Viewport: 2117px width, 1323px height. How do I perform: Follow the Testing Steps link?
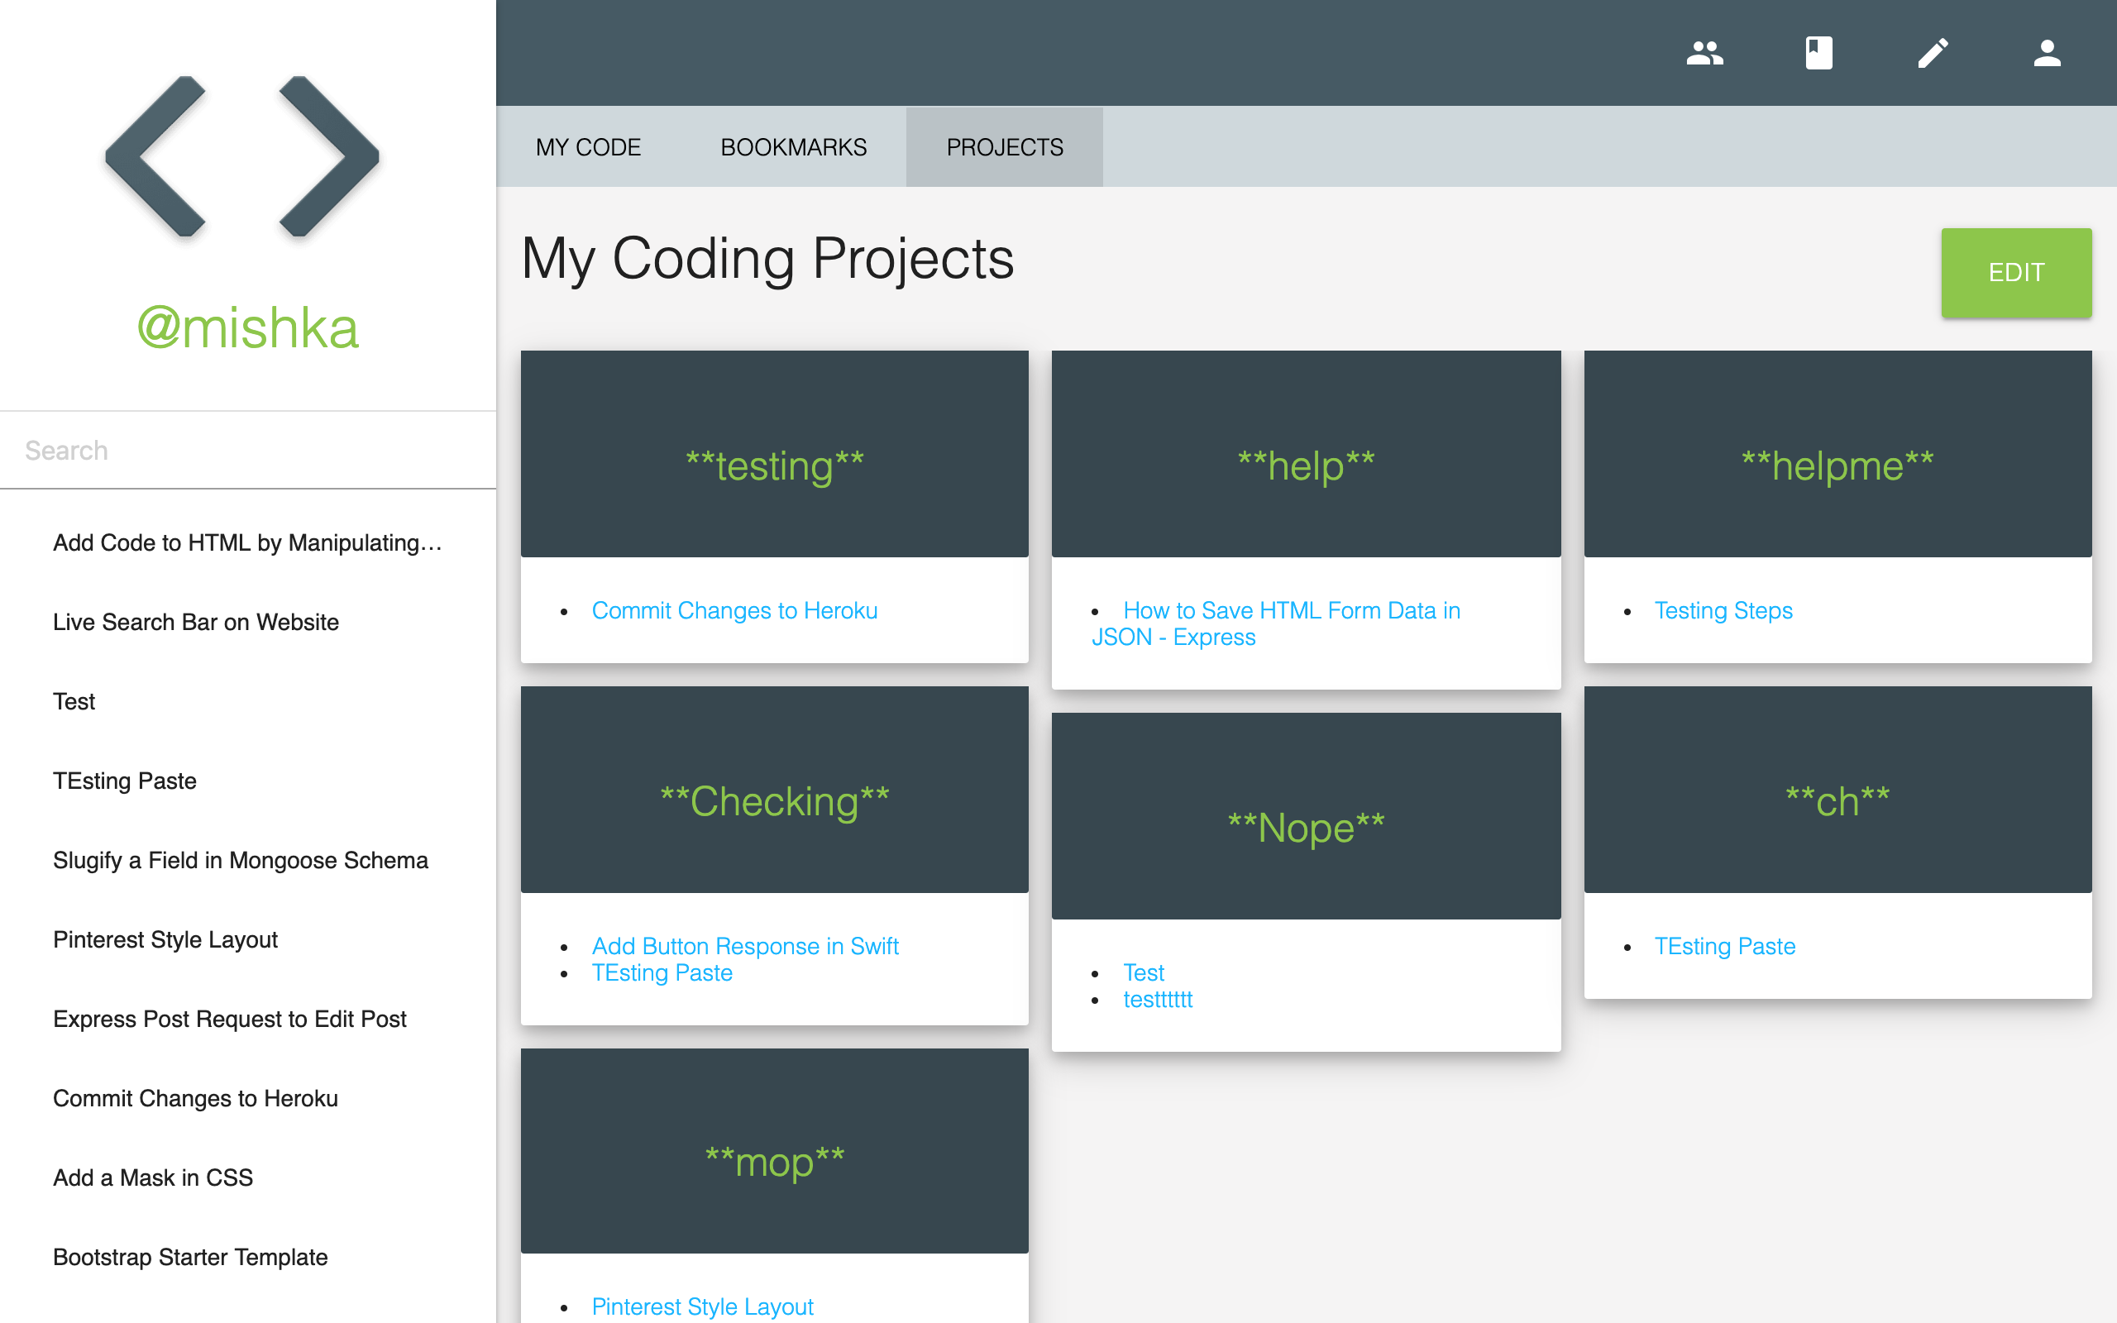tap(1723, 611)
